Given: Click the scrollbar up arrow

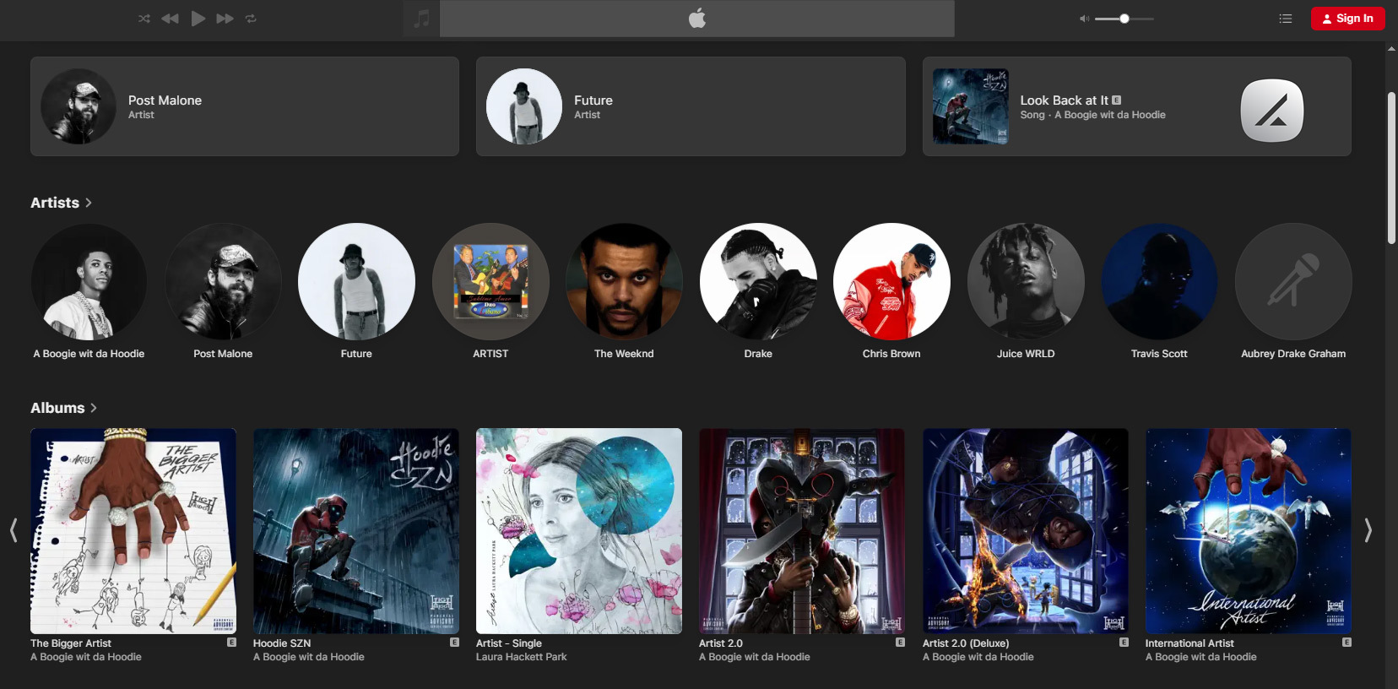Looking at the screenshot, I should [x=1391, y=48].
